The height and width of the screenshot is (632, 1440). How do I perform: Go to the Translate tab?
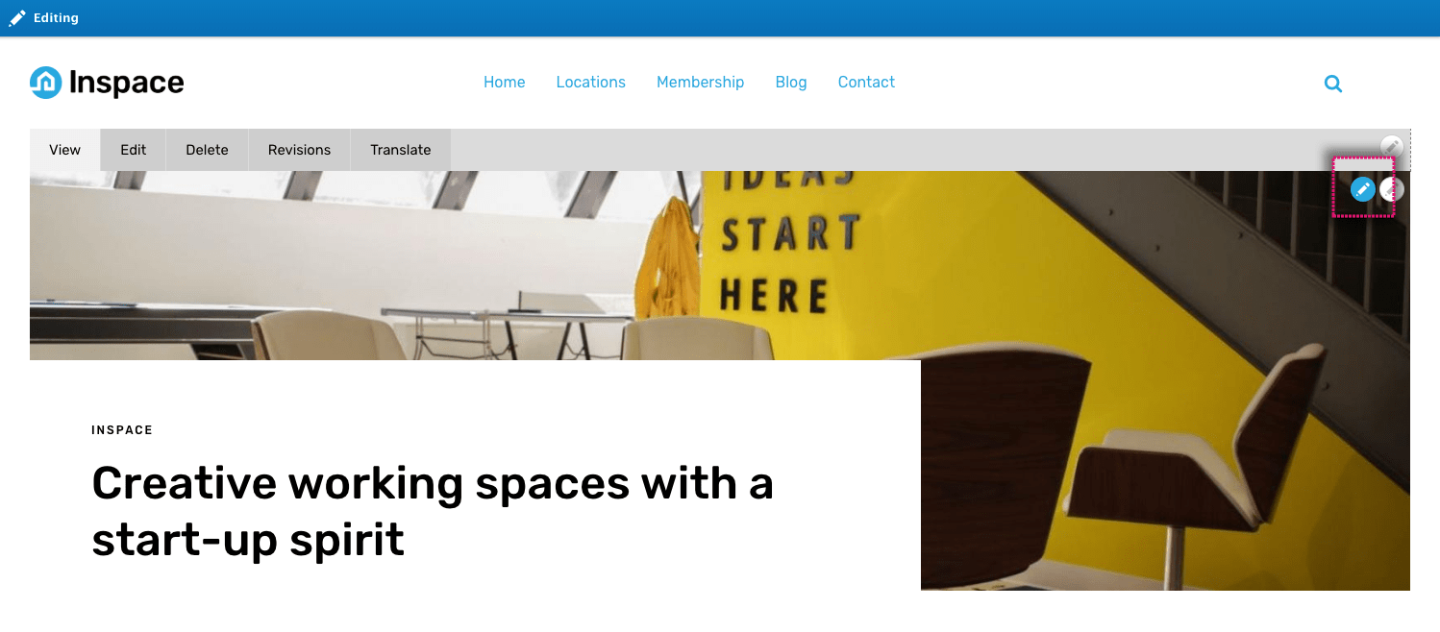pos(401,150)
